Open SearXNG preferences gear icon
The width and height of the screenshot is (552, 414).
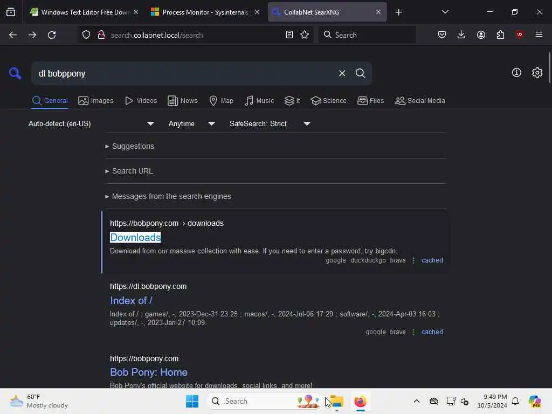(537, 73)
